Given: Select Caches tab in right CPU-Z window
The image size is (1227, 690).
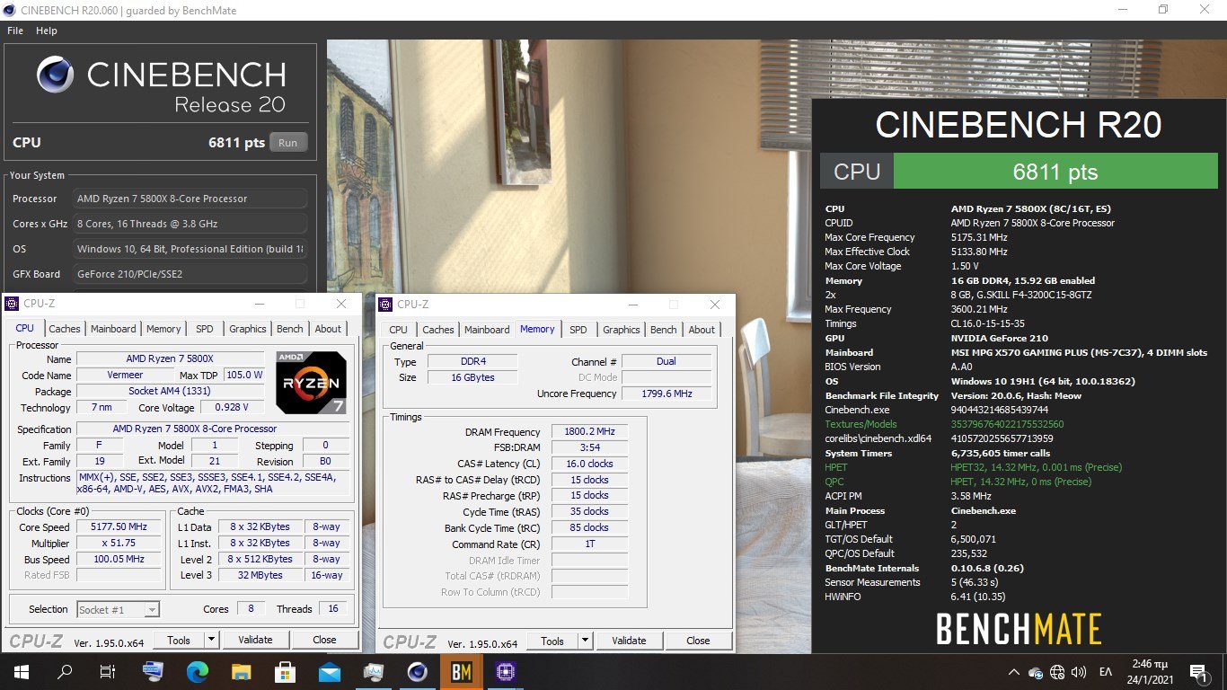Looking at the screenshot, I should pos(438,330).
